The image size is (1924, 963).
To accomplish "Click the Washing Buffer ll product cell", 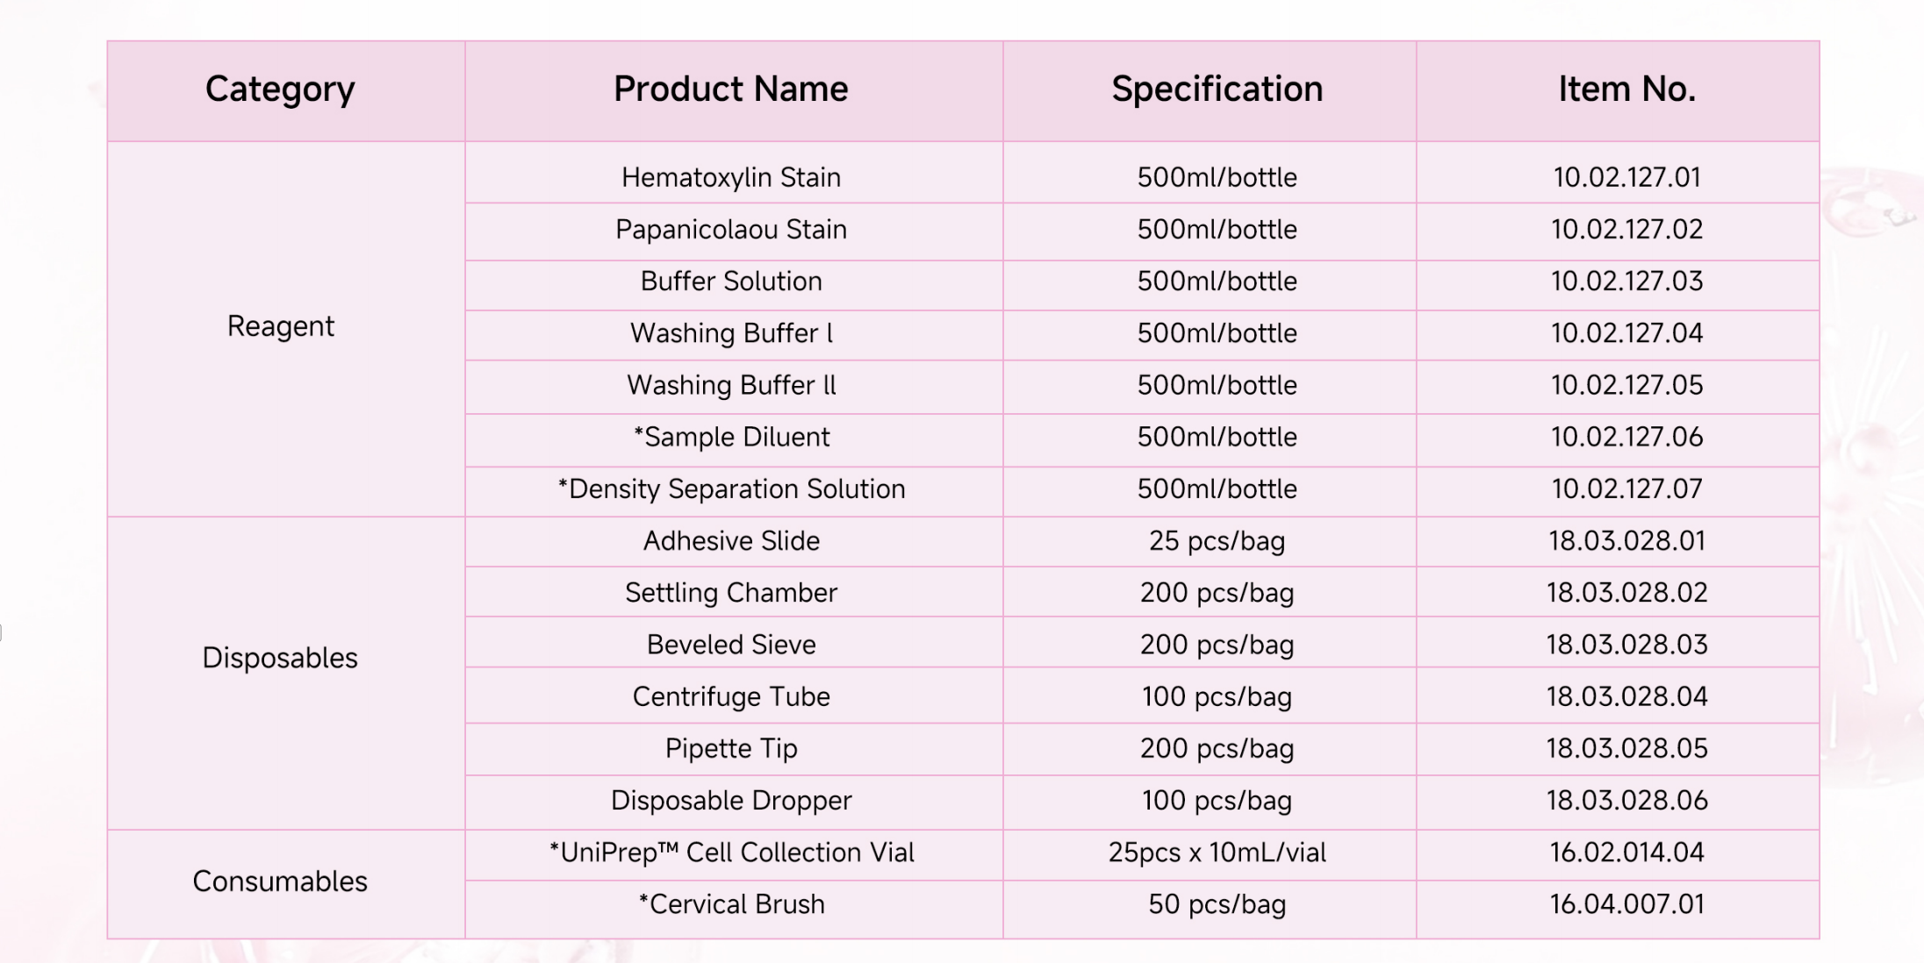I will [x=731, y=385].
